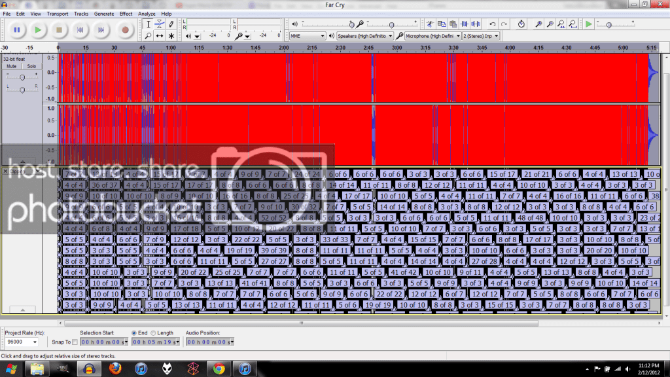Click the Selection Start time field
This screenshot has height=377, width=670.
pyautogui.click(x=104, y=342)
